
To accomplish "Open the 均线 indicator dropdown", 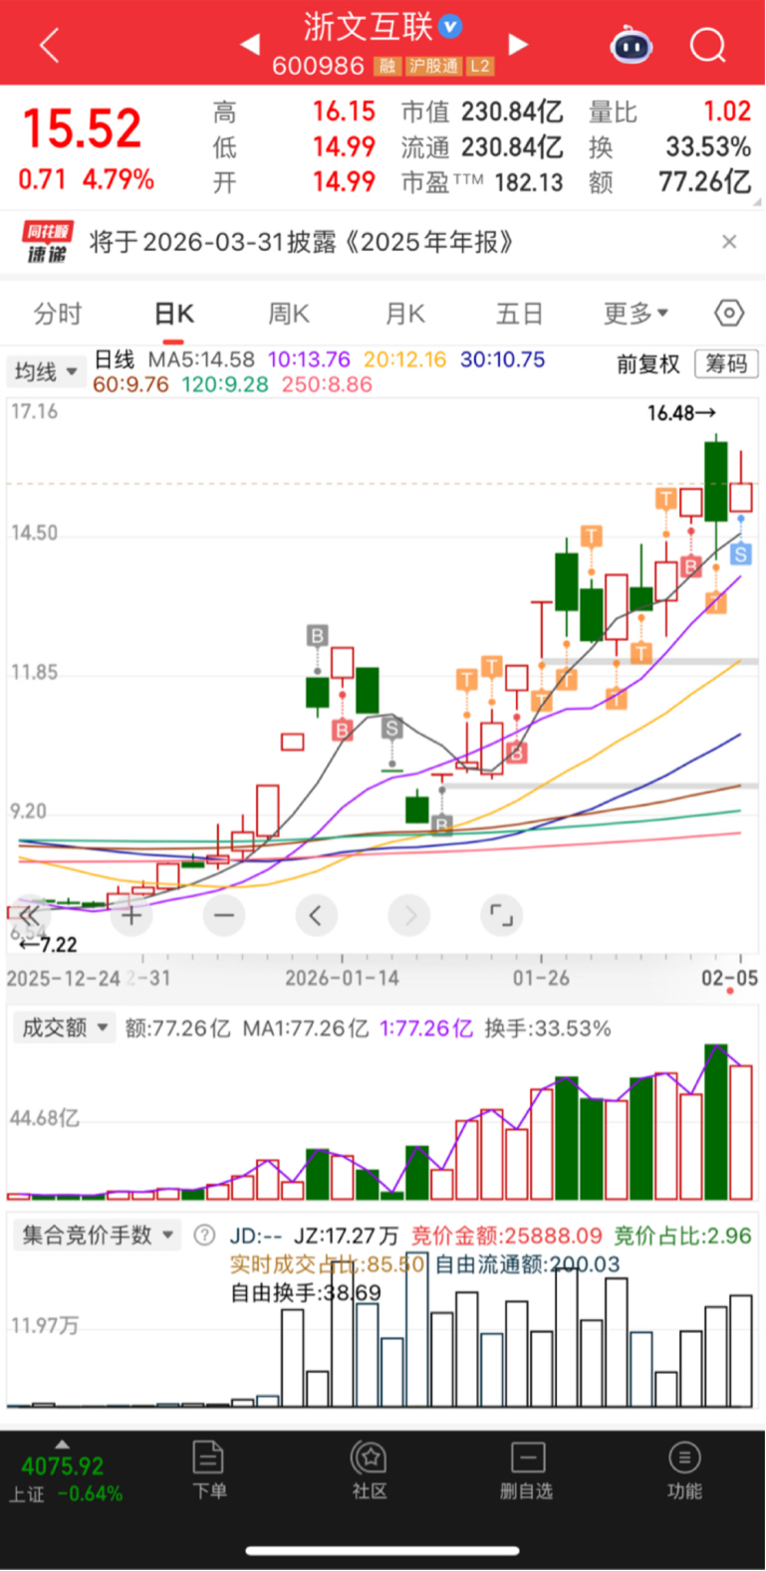I will click(x=45, y=371).
